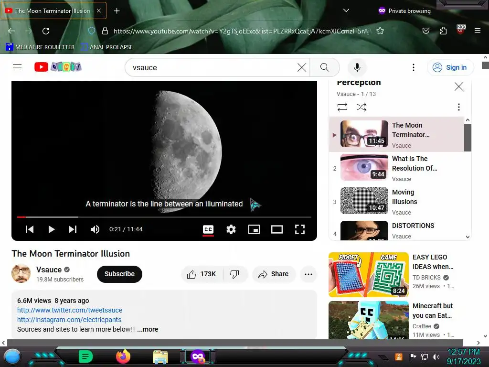
Task: Open What Is The Resolution Of video
Action: coord(396,168)
